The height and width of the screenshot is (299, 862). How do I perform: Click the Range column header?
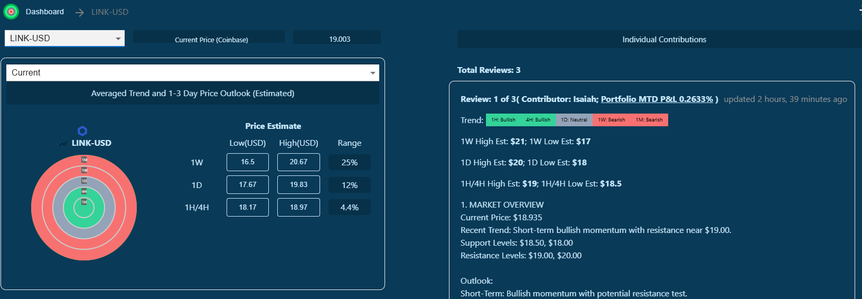pos(350,143)
